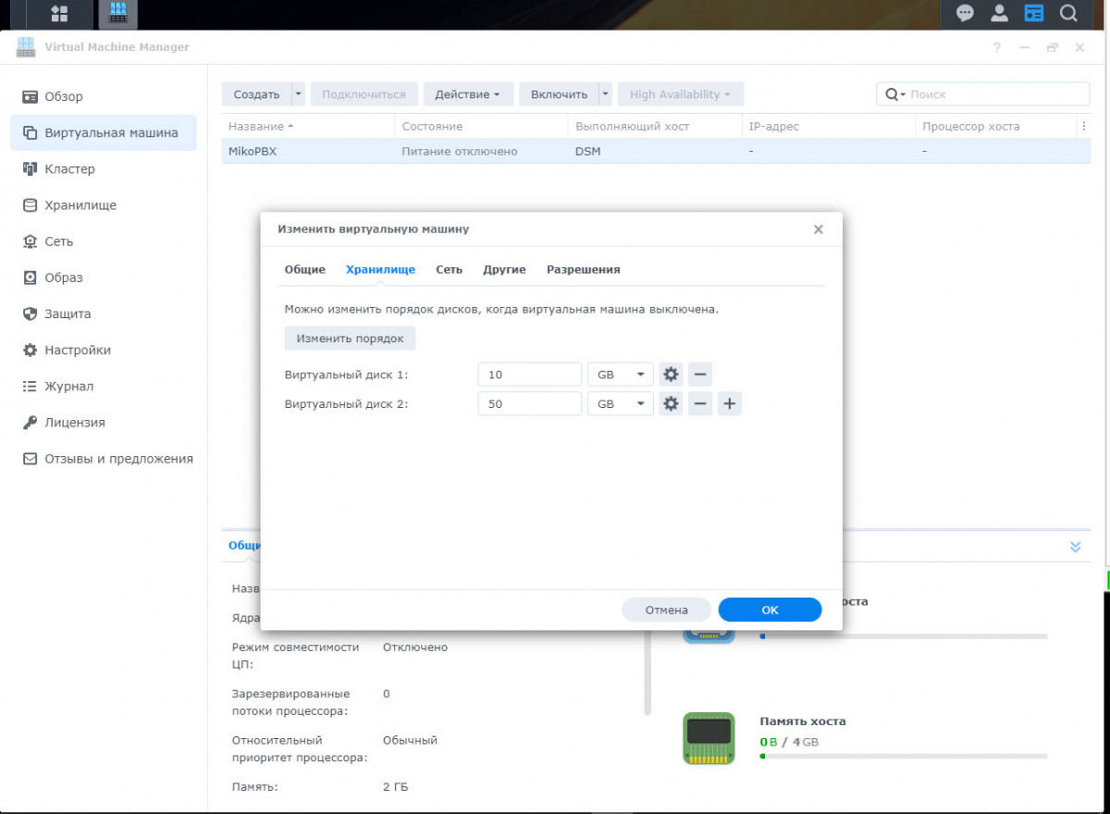Open DSM main menu grid icon

[x=59, y=14]
